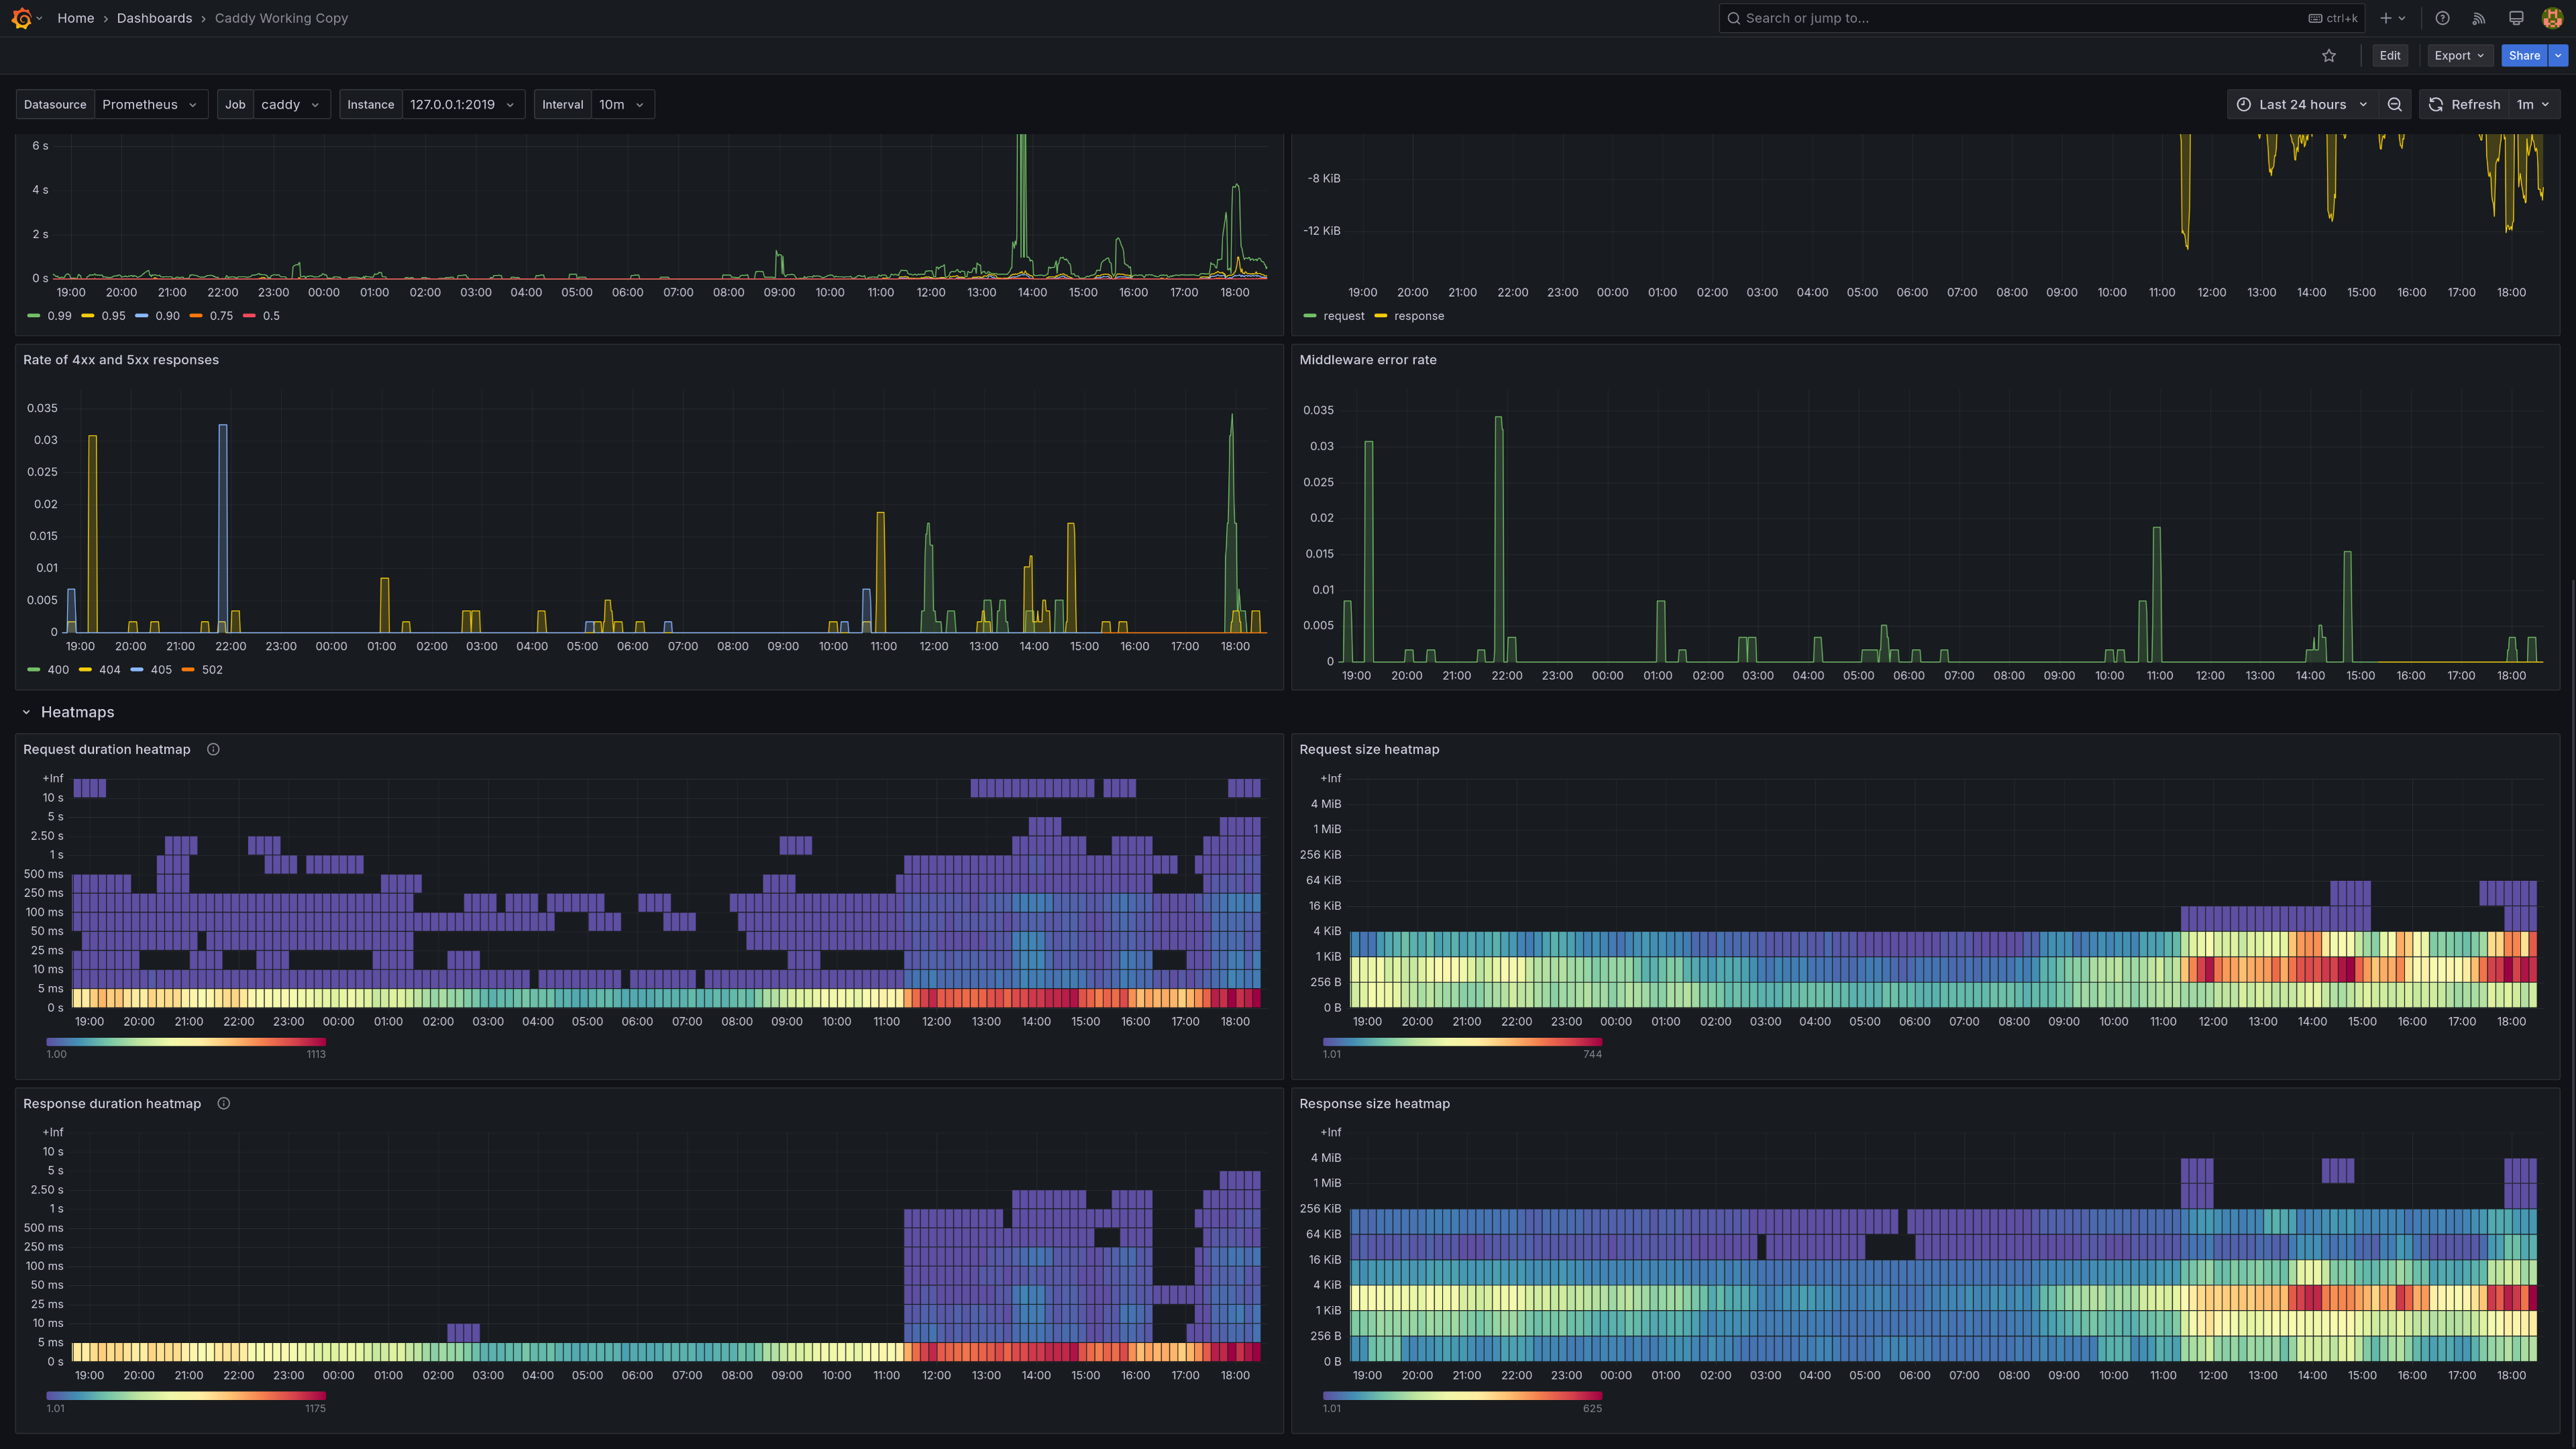
Task: Open the Datasource Prometheus dropdown
Action: point(150,105)
